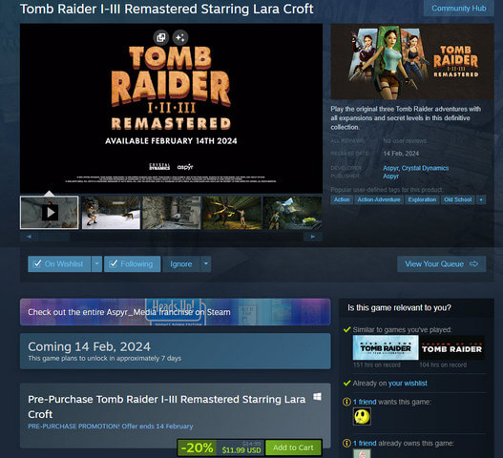Select the snowy cave screenshot thumbnail
This screenshot has width=503, height=458.
(x=111, y=213)
